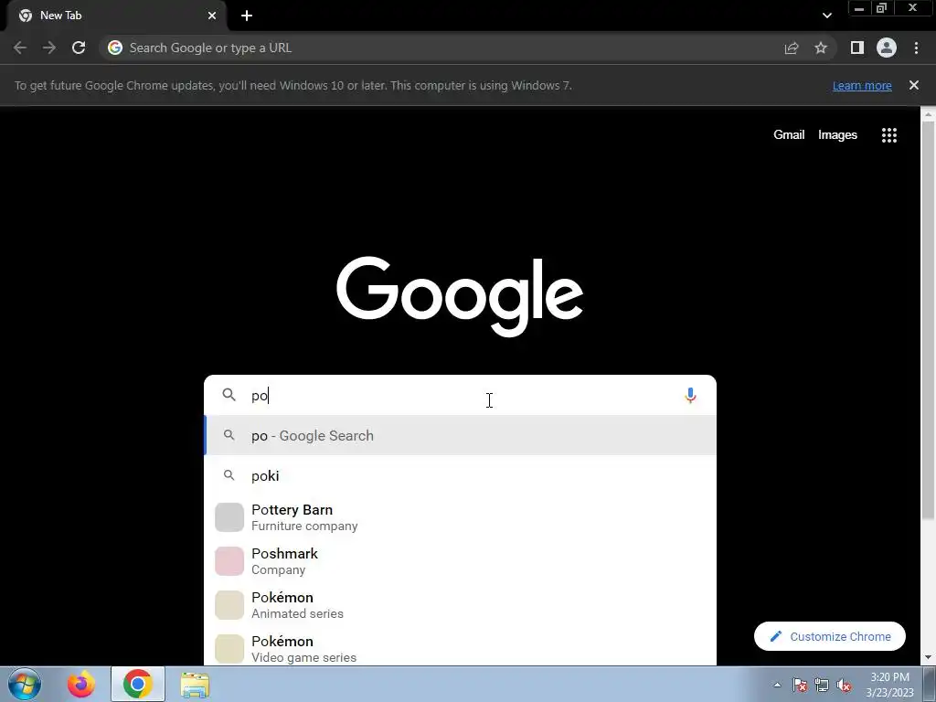Dismiss the Windows 7 update notice
This screenshot has height=702, width=936.
[914, 85]
